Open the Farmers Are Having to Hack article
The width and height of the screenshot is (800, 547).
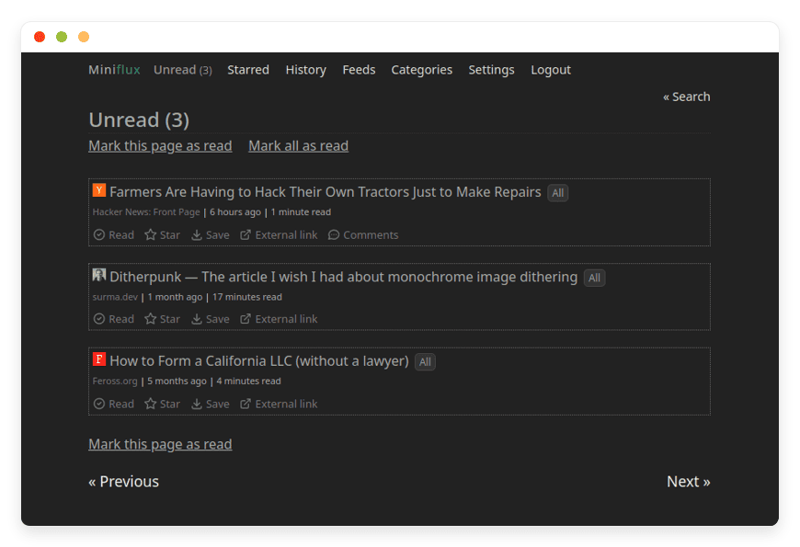click(325, 192)
